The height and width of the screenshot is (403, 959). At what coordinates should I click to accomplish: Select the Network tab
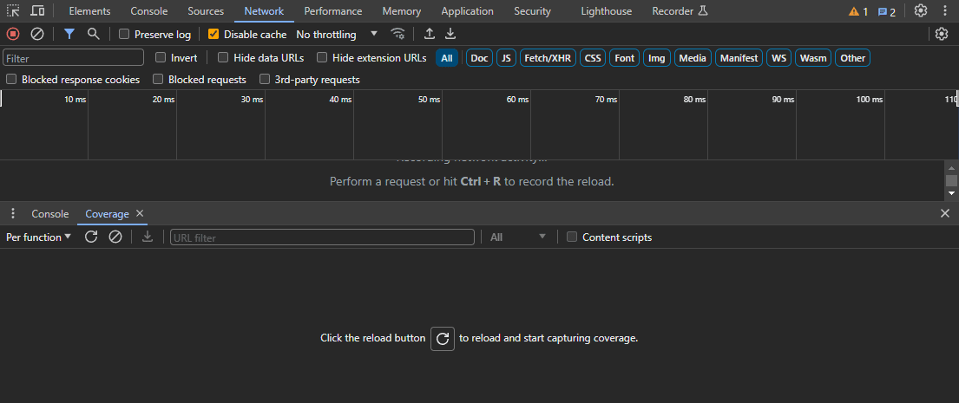[x=264, y=11]
